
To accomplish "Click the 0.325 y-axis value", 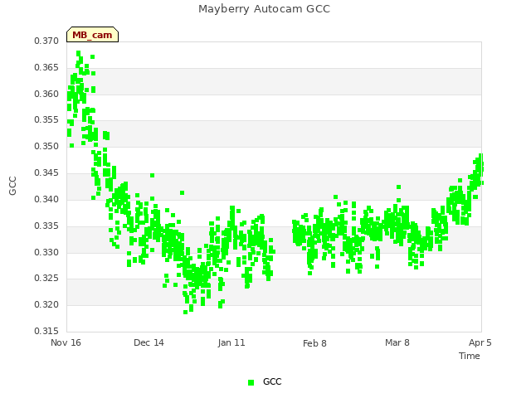I will tap(46, 279).
